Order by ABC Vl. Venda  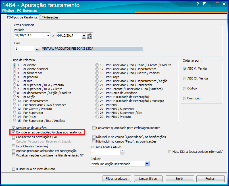coord(185,69)
